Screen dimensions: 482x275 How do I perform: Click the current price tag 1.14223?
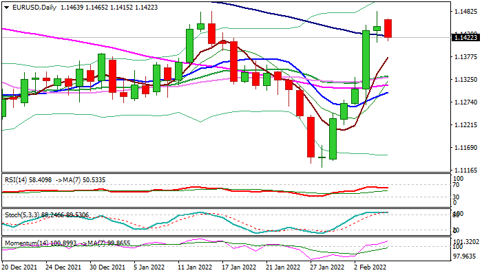[466, 38]
